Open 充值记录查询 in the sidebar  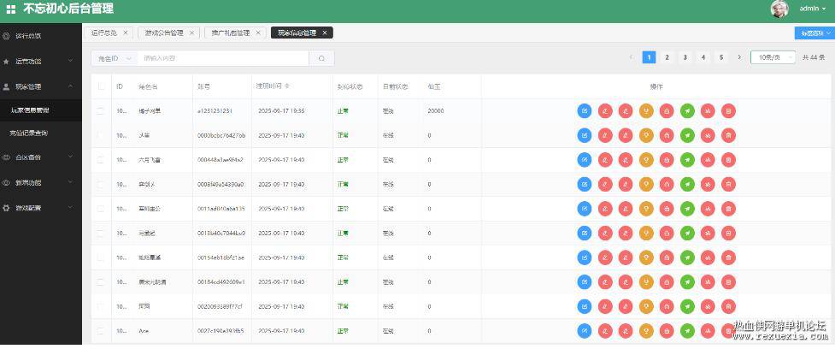(x=41, y=133)
